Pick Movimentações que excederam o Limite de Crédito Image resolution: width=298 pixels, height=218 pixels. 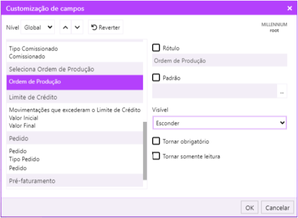tap(75, 110)
